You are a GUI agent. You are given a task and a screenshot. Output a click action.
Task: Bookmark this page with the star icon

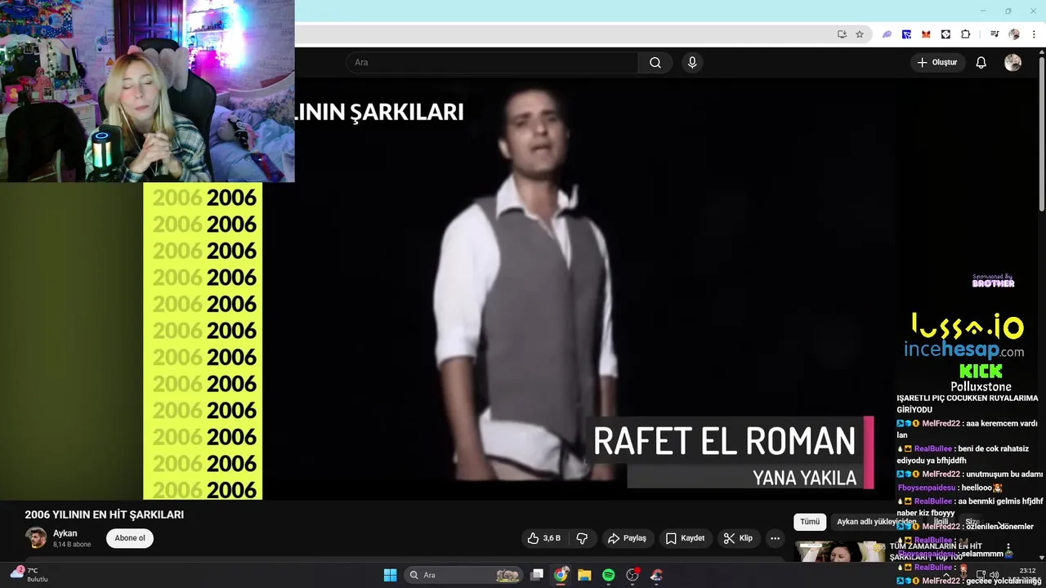coord(860,34)
